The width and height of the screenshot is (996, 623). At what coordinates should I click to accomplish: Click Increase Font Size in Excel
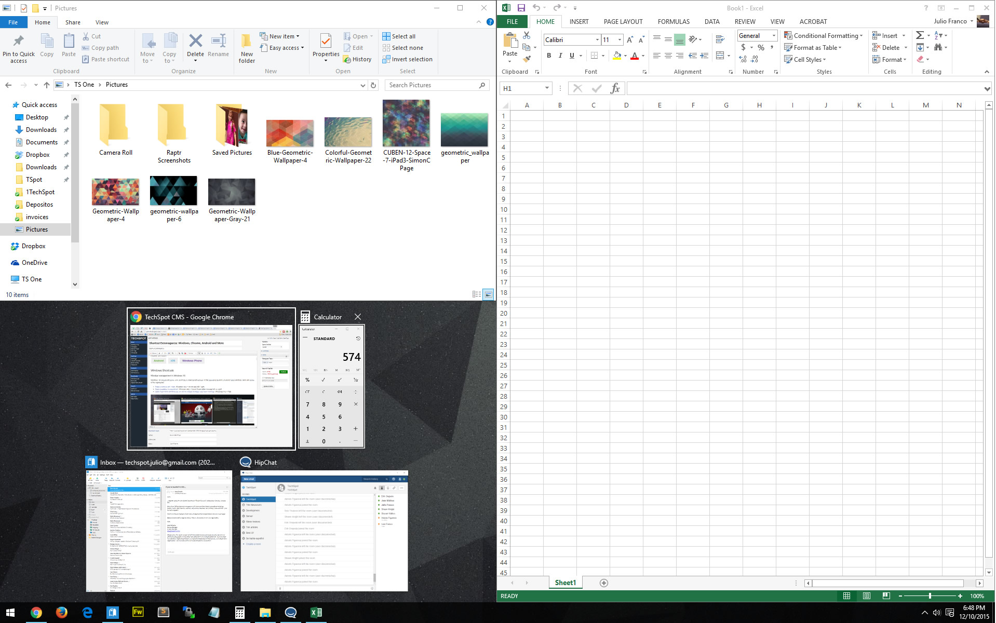(x=630, y=39)
